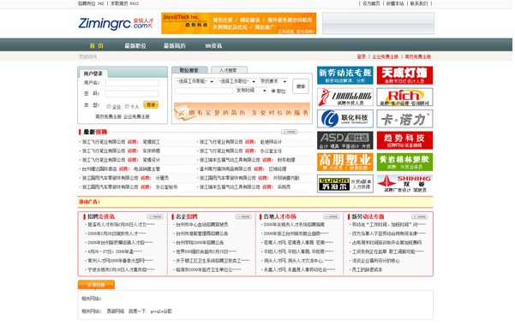Open the 学历要求 dropdown
Screen dimensions: 515x325
pos(273,81)
